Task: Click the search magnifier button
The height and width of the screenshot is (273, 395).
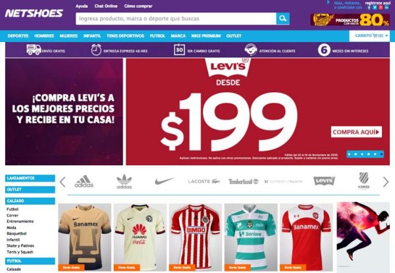Action: (x=283, y=18)
